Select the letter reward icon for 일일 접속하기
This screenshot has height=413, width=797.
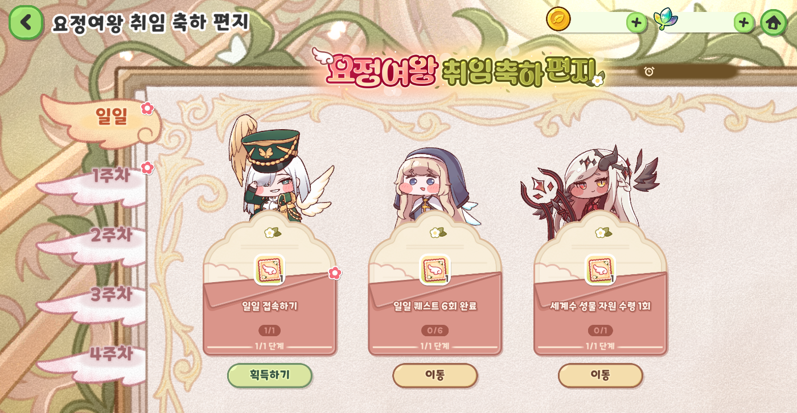click(x=269, y=270)
